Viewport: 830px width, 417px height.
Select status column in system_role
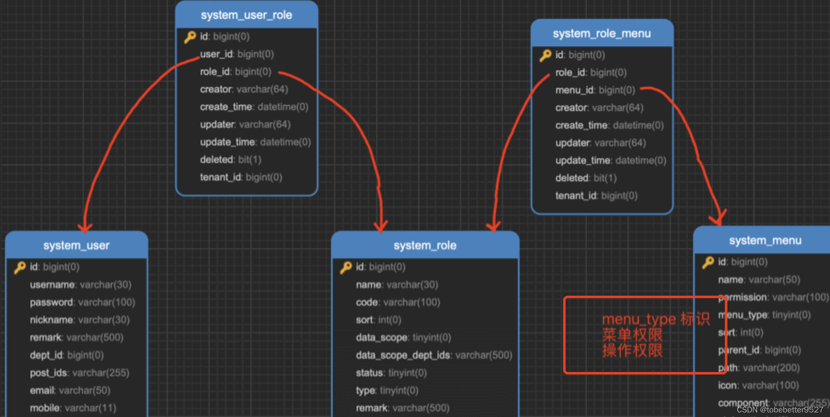coord(391,373)
